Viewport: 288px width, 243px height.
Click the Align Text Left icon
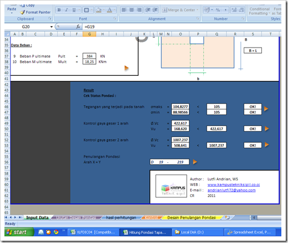[124, 10]
